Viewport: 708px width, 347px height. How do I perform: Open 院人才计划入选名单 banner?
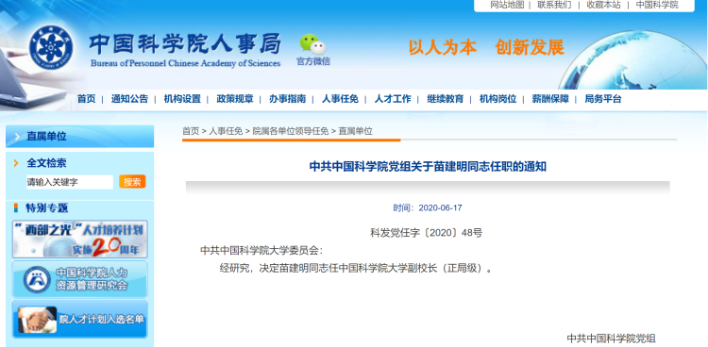tap(79, 320)
